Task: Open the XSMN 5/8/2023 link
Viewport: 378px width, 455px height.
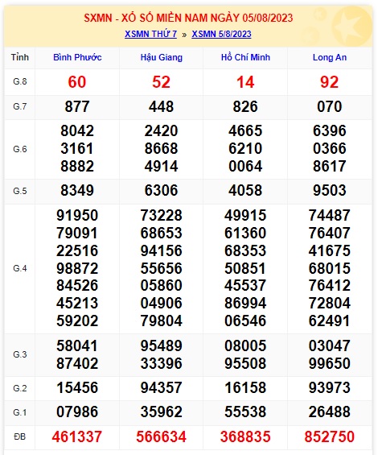Action: point(221,34)
